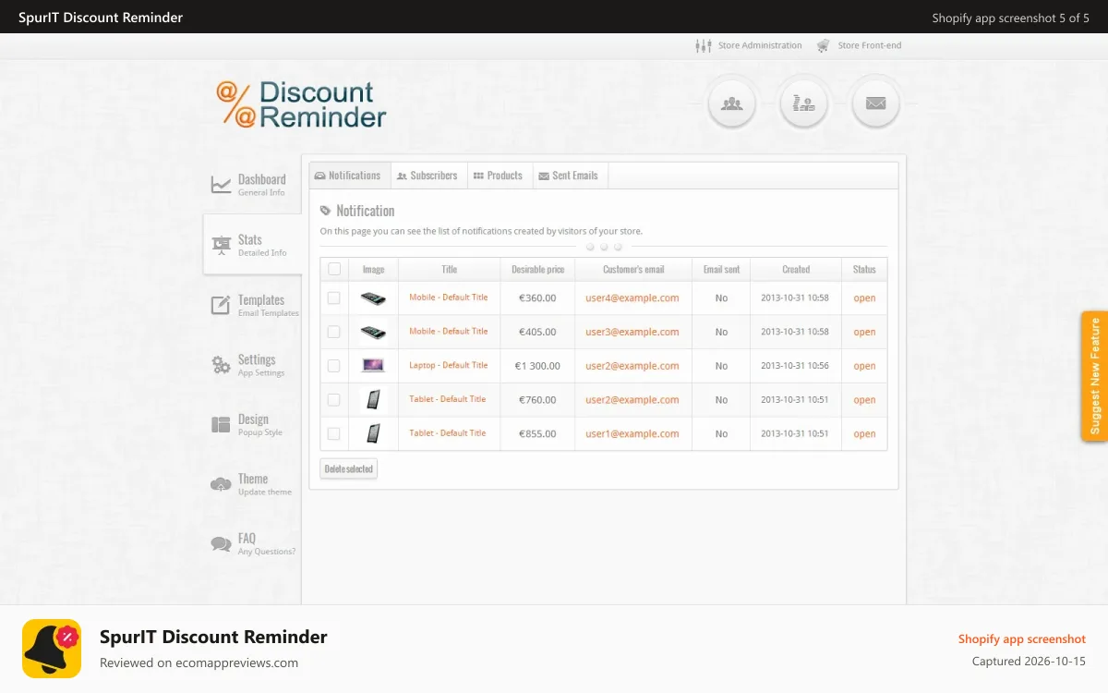Open FAQ Any Questions section

(252, 544)
